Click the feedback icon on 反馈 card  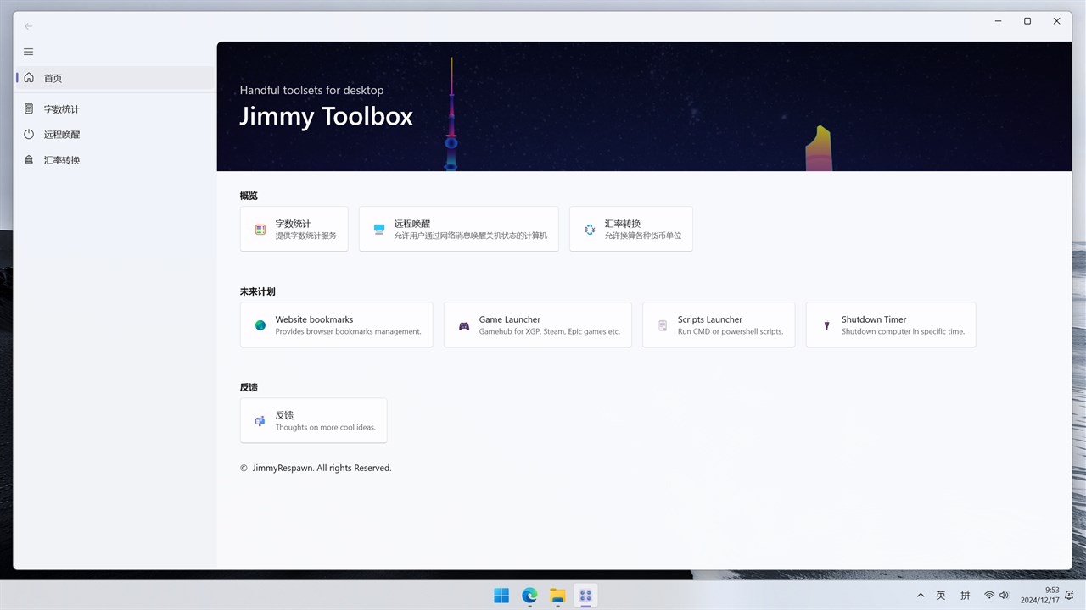point(260,421)
